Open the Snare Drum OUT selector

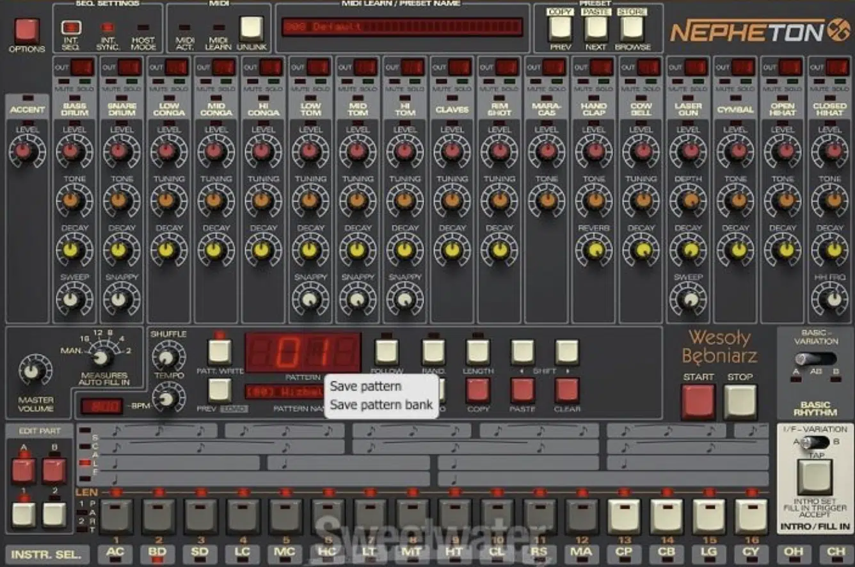coord(129,67)
